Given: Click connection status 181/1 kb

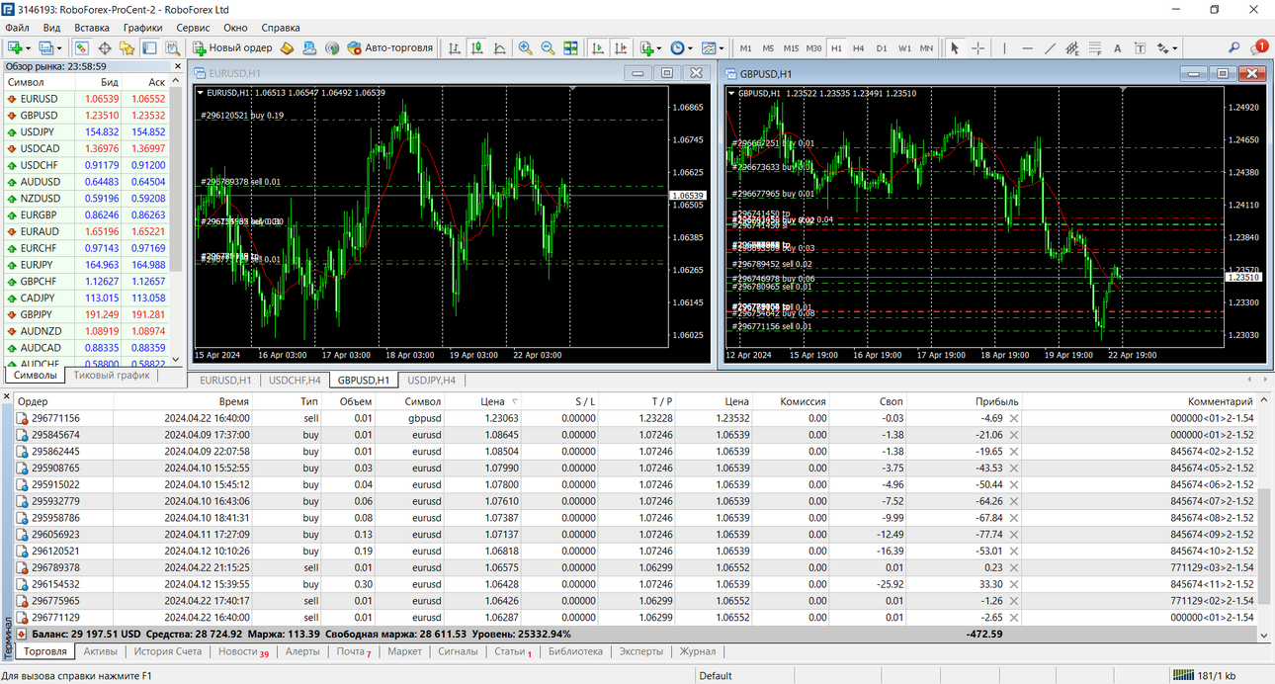Looking at the screenshot, I should 1203,675.
